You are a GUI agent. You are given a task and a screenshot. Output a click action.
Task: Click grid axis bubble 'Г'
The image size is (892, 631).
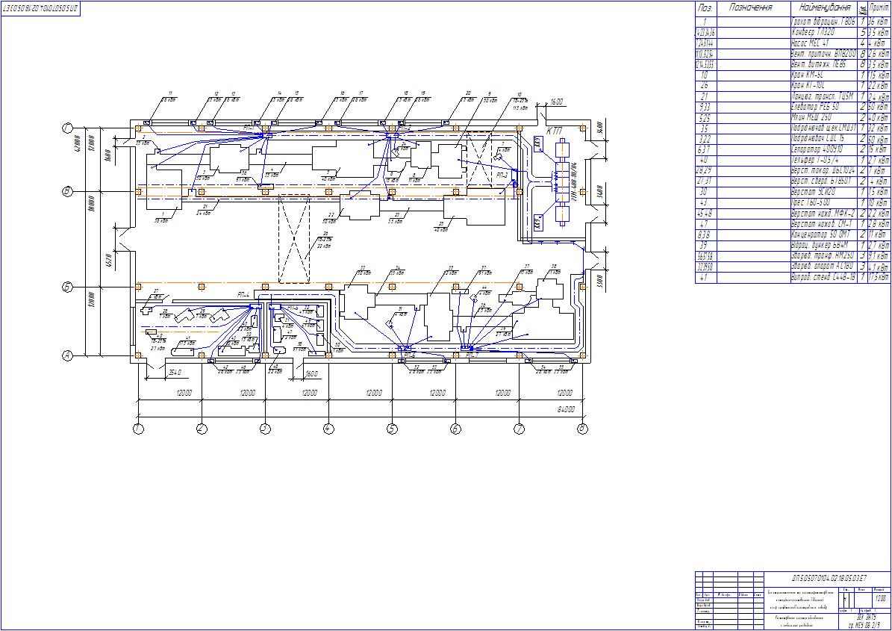coord(67,128)
